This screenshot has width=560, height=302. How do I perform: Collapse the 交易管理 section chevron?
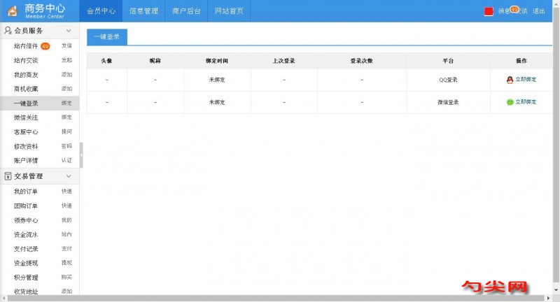point(69,176)
